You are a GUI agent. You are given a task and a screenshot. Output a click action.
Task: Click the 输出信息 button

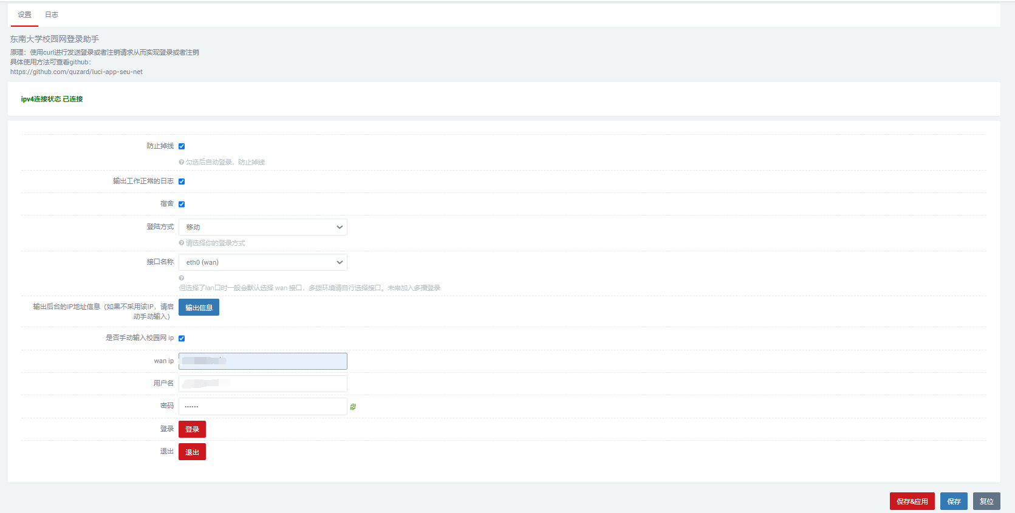point(199,307)
